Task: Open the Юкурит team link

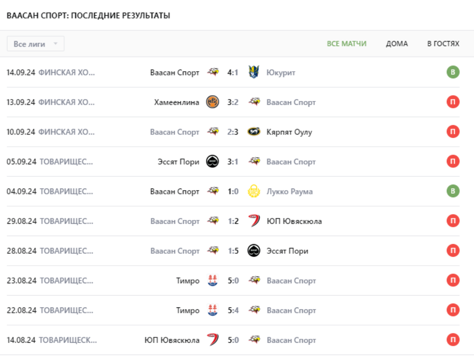Action: point(281,73)
